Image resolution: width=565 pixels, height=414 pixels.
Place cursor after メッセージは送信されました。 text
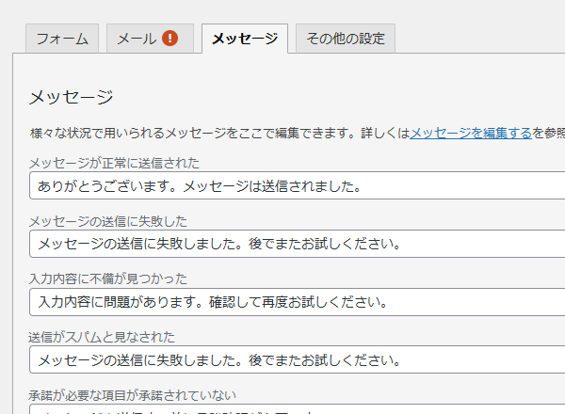tap(363, 186)
